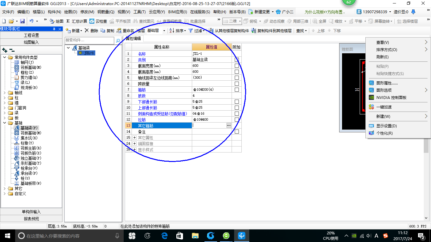Click 复制 copy in the component toolbar

(107, 31)
